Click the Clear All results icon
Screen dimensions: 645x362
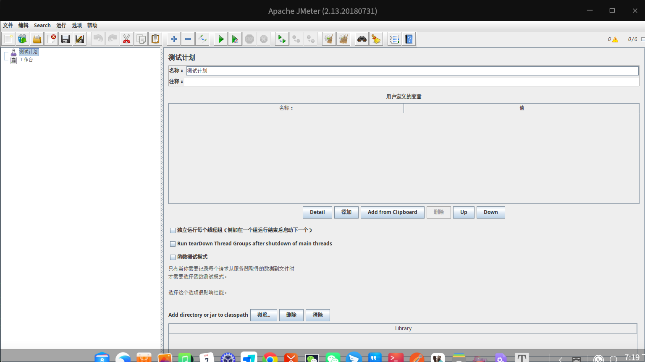coord(343,39)
